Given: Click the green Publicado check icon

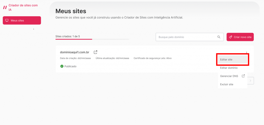Looking at the screenshot, I should (62, 66).
